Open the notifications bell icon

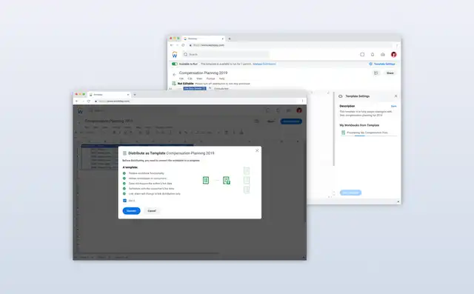point(373,54)
